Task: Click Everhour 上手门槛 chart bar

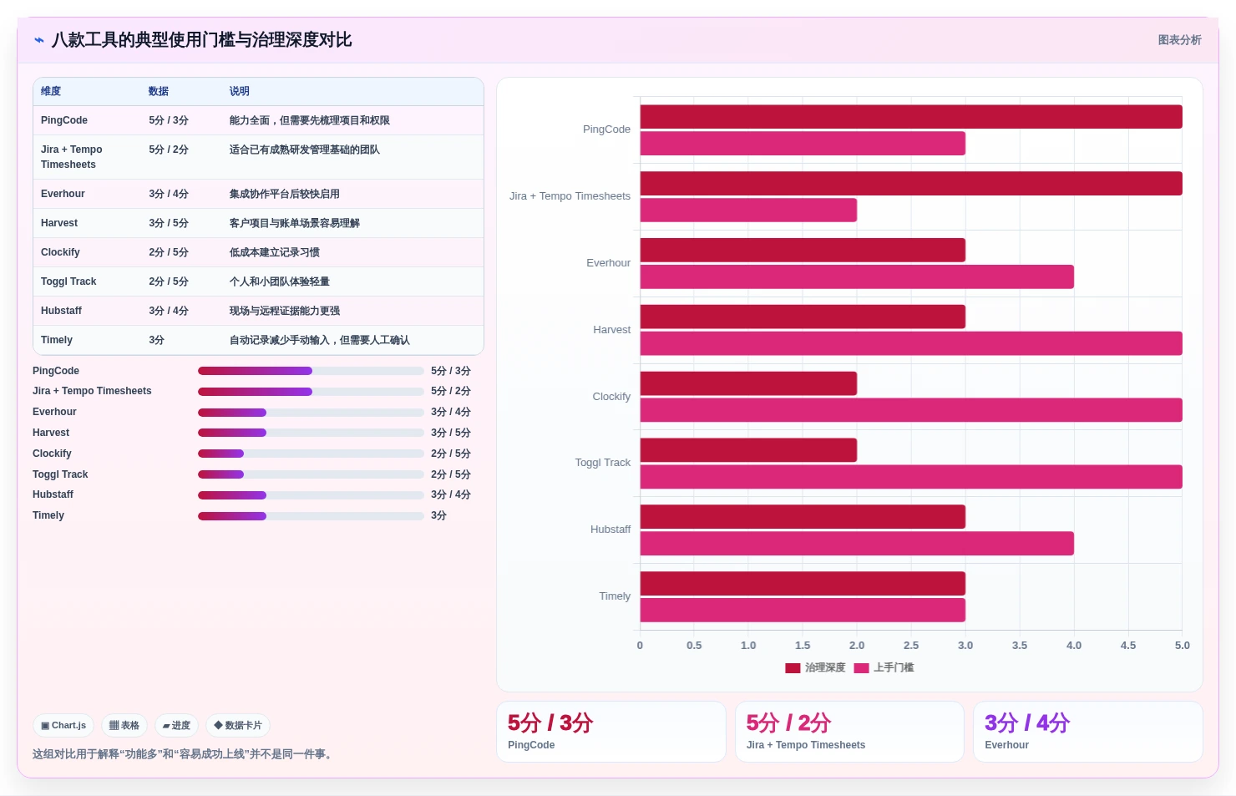Action: pos(857,277)
